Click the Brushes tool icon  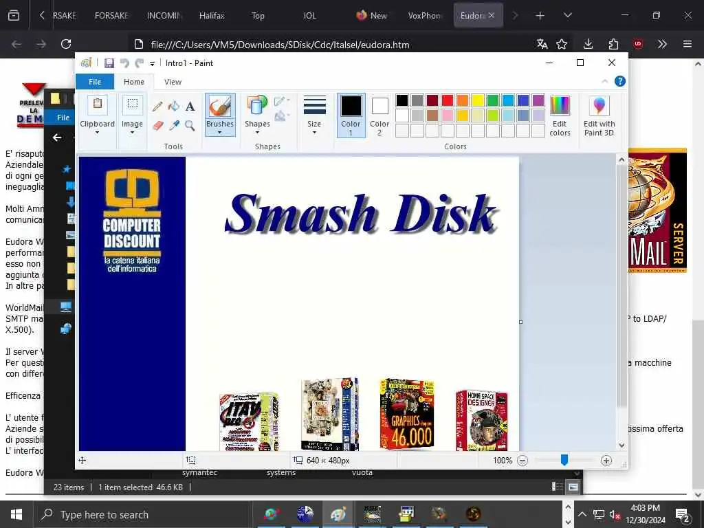pyautogui.click(x=220, y=107)
